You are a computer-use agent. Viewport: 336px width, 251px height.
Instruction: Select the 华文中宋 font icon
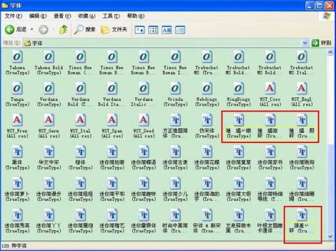coord(49,152)
